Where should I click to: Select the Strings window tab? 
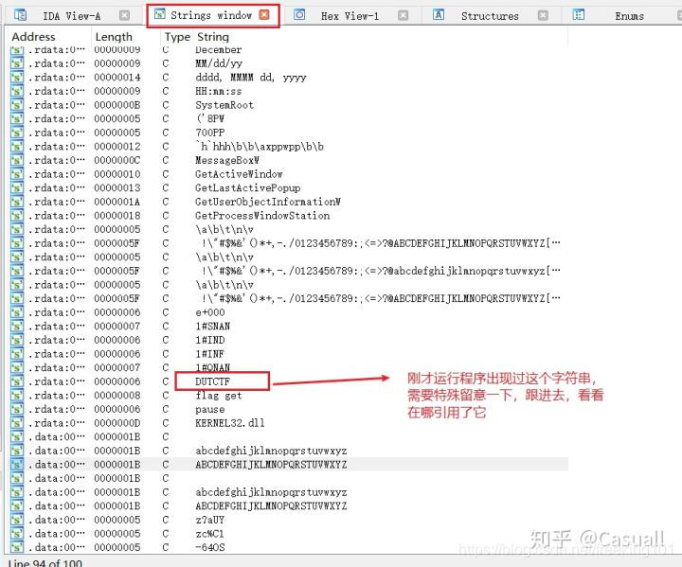[x=211, y=16]
